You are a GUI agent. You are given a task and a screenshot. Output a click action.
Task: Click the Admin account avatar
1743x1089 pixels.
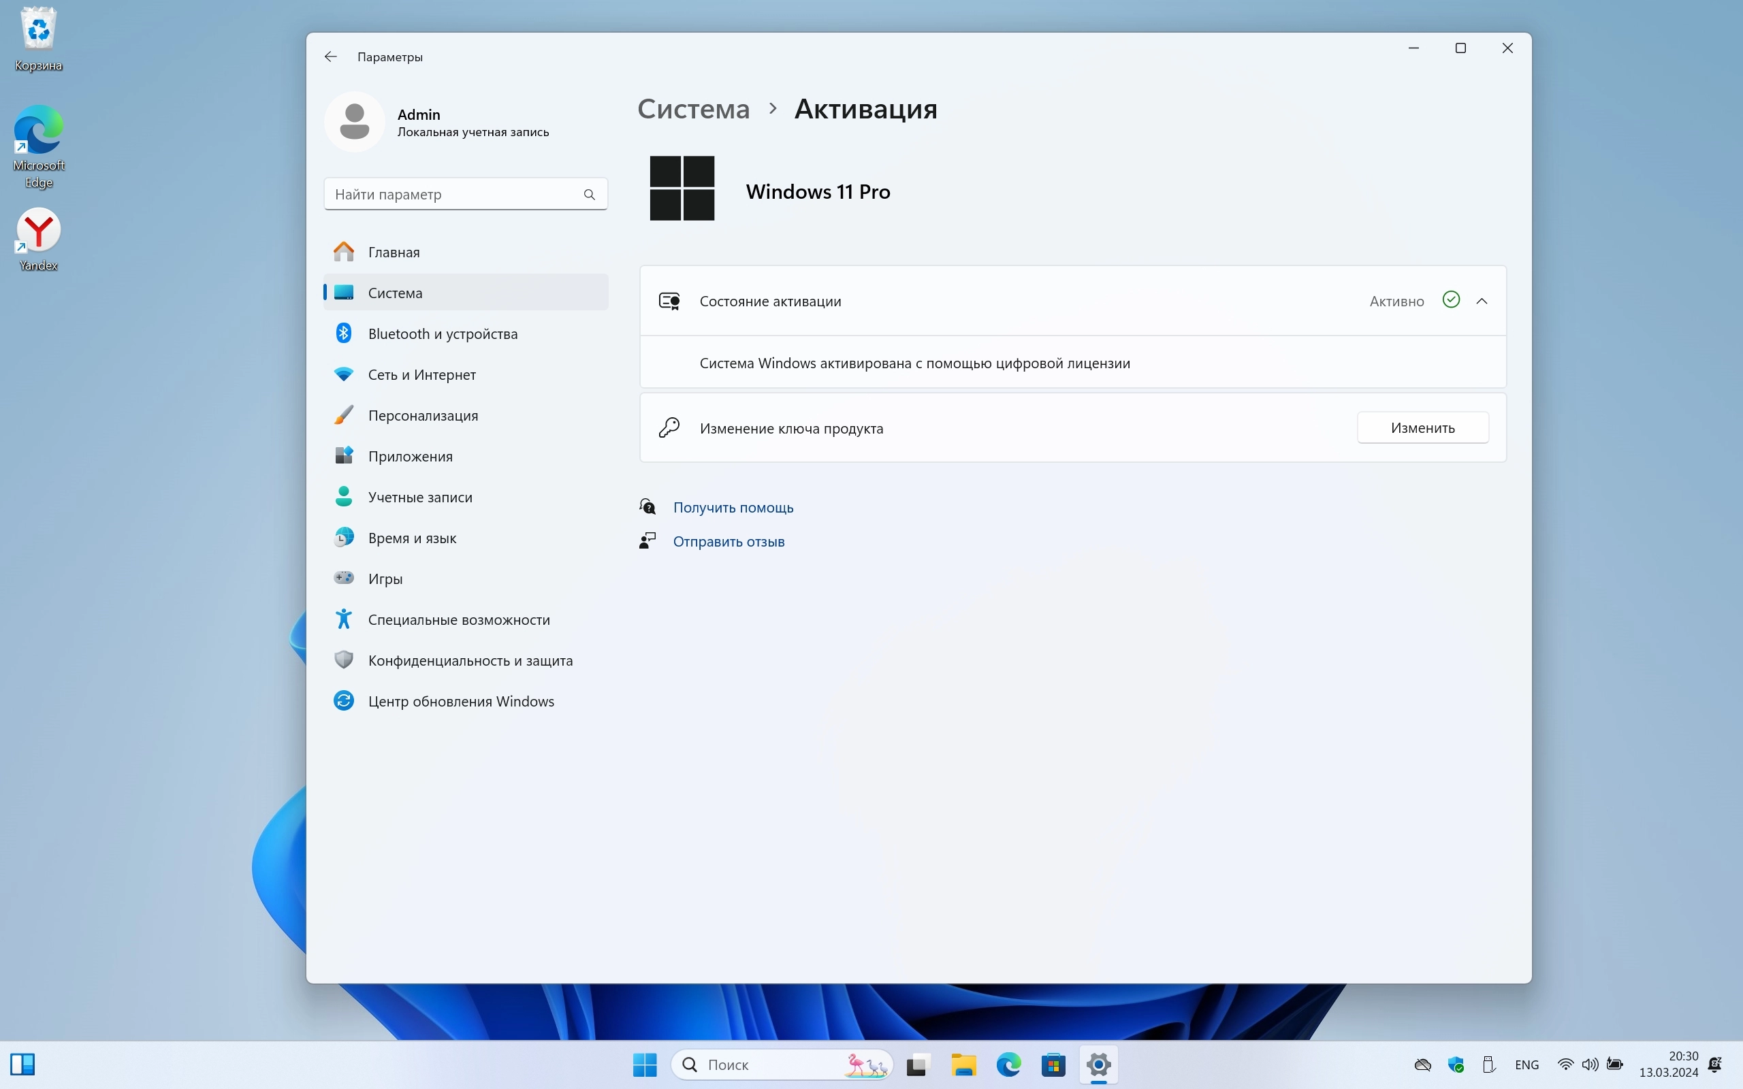354,122
